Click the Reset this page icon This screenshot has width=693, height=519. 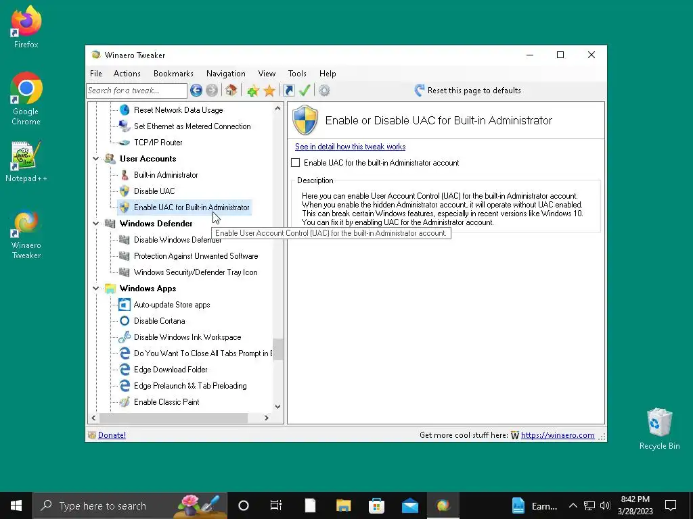420,91
